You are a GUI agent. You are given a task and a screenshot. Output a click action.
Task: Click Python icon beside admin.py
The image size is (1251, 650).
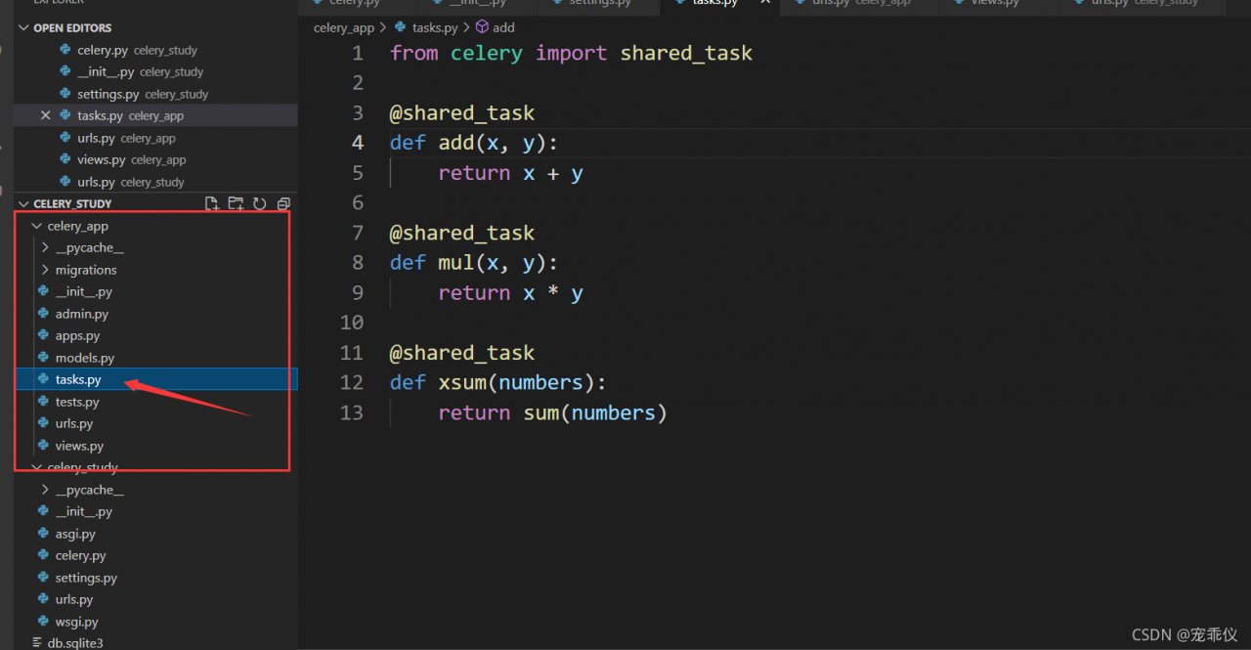(x=43, y=314)
